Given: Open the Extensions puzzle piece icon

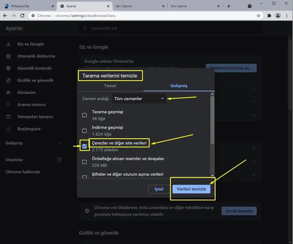Looking at the screenshot, I should click(269, 16).
